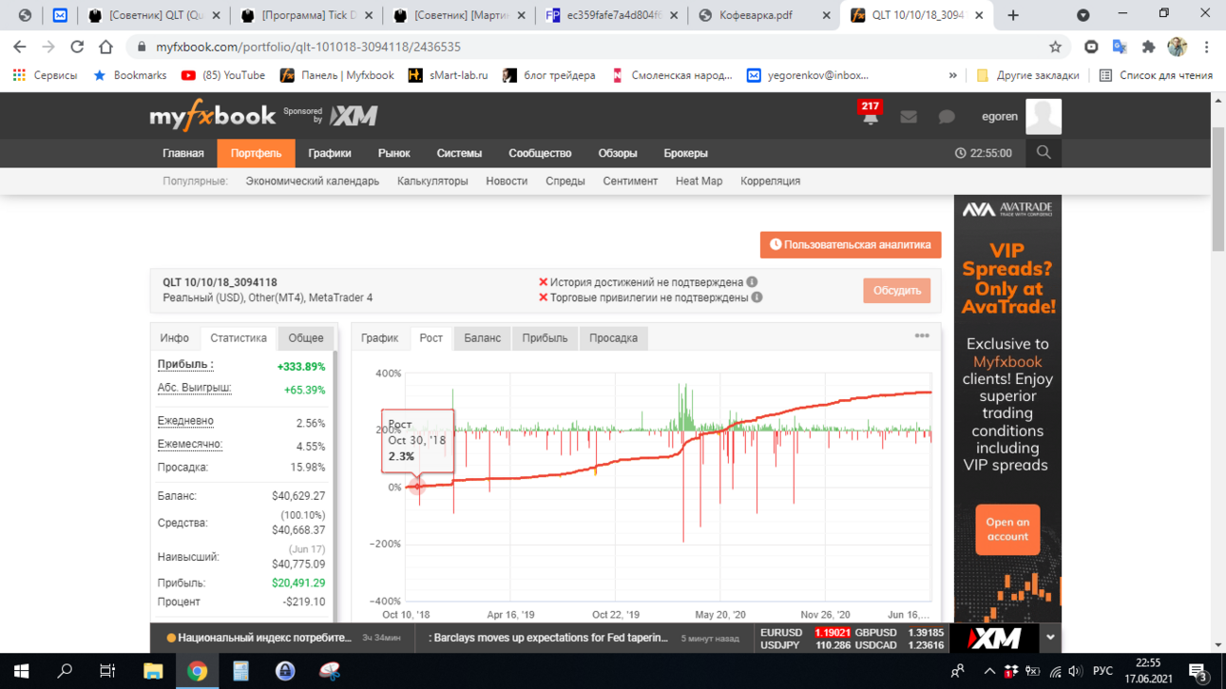Image resolution: width=1226 pixels, height=689 pixels.
Task: Open Сообщество menu item
Action: [540, 153]
